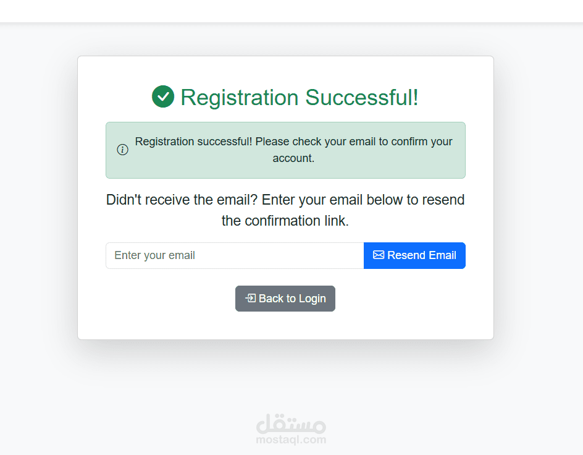Click the word 'Successful!' in the heading
This screenshot has height=455, width=583.
(362, 98)
